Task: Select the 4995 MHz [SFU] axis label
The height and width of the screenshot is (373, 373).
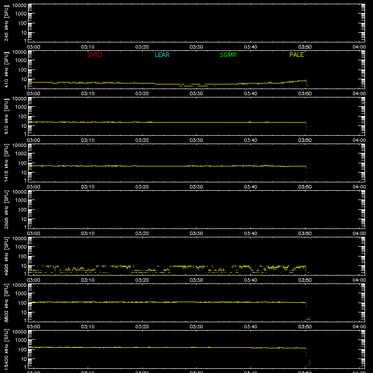Action: point(6,256)
